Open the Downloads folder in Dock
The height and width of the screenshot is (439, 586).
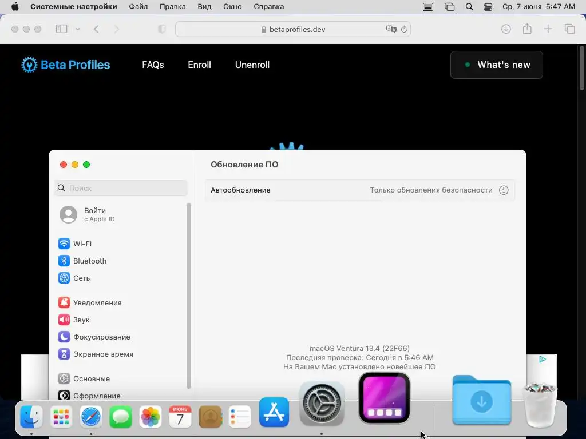click(x=481, y=400)
